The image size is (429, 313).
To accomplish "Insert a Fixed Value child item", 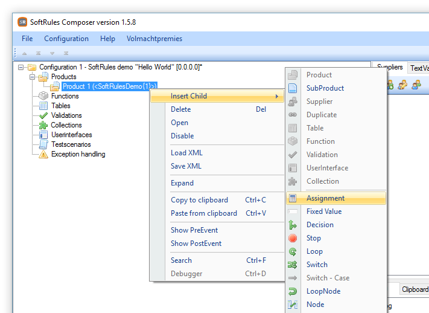I will [x=336, y=211].
